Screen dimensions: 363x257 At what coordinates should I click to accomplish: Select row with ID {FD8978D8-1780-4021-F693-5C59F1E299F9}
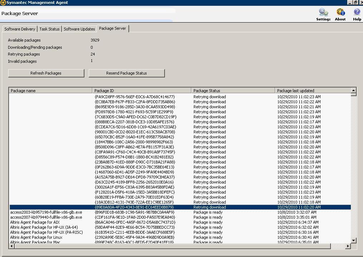[x=180, y=112]
